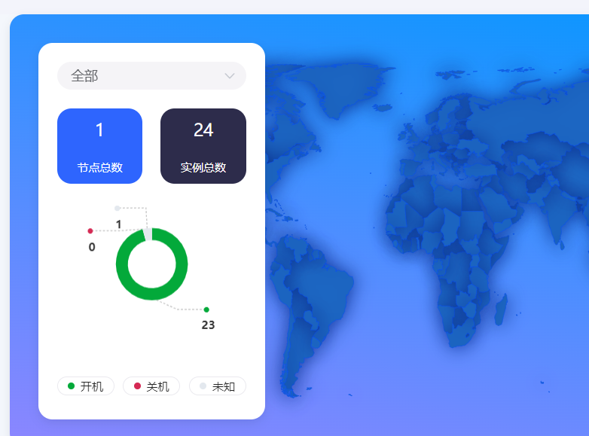
Task: Click Greenland on the world map
Action: 338,88
